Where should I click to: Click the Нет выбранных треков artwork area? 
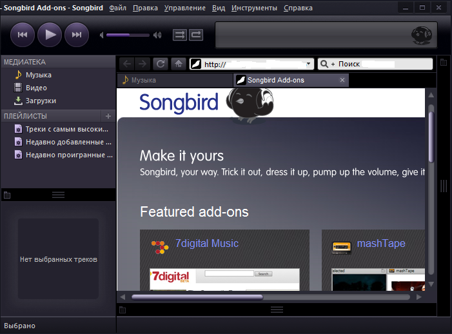tap(58, 259)
